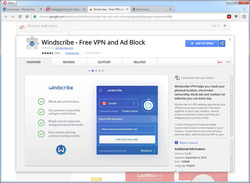
Task: Click the ADD TO OPERA button
Action: tap(202, 43)
